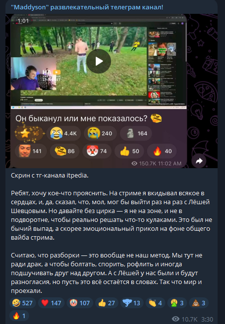
Task: Click the views eye icon near 10.7K
Action: click(x=176, y=319)
